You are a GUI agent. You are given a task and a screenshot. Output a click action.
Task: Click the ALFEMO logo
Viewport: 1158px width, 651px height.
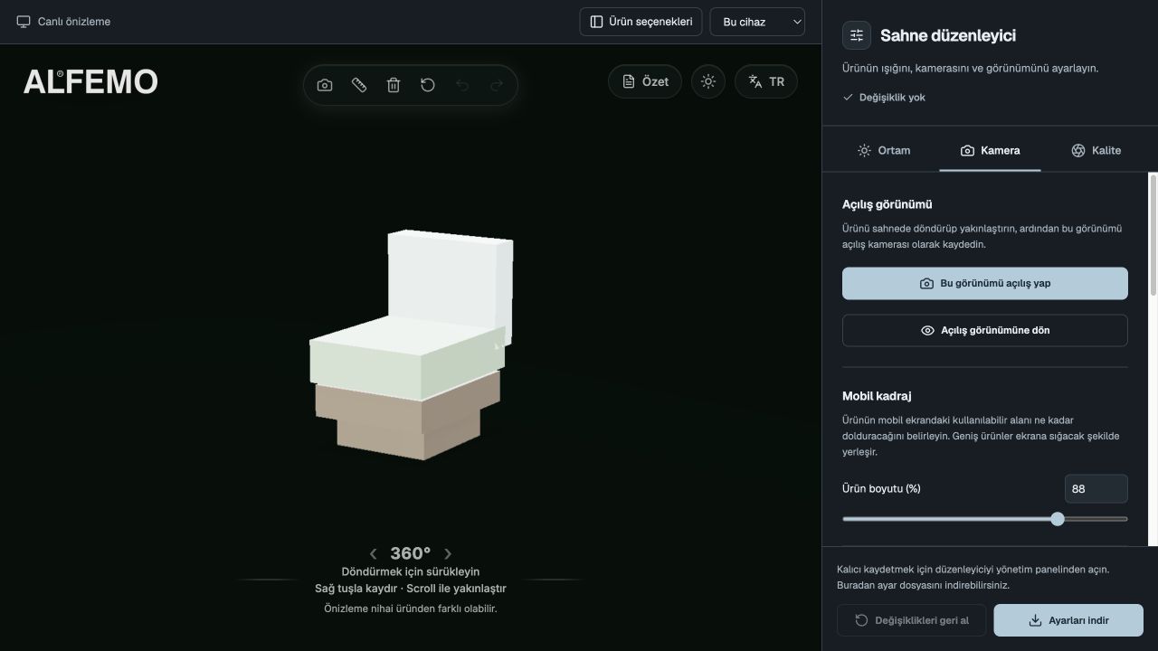pyautogui.click(x=90, y=82)
